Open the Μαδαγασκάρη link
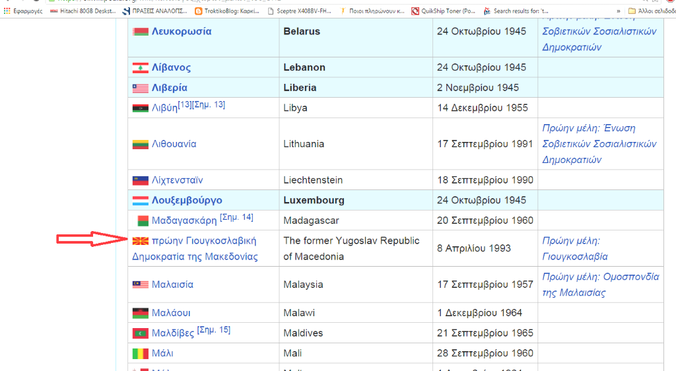Image resolution: width=676 pixels, height=371 pixels. (x=184, y=220)
